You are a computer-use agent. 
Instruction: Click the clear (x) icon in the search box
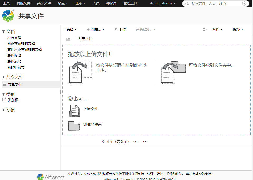pos(244,3)
